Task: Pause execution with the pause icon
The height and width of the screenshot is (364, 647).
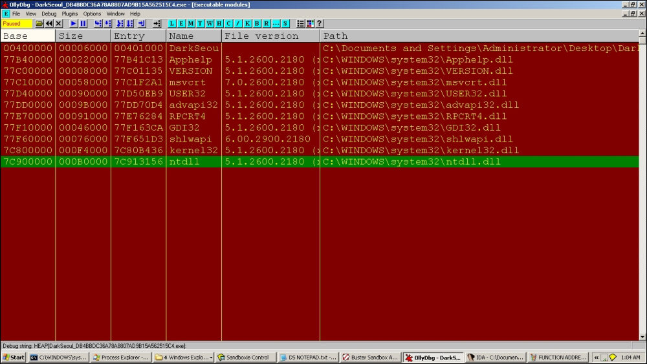Action: (83, 23)
